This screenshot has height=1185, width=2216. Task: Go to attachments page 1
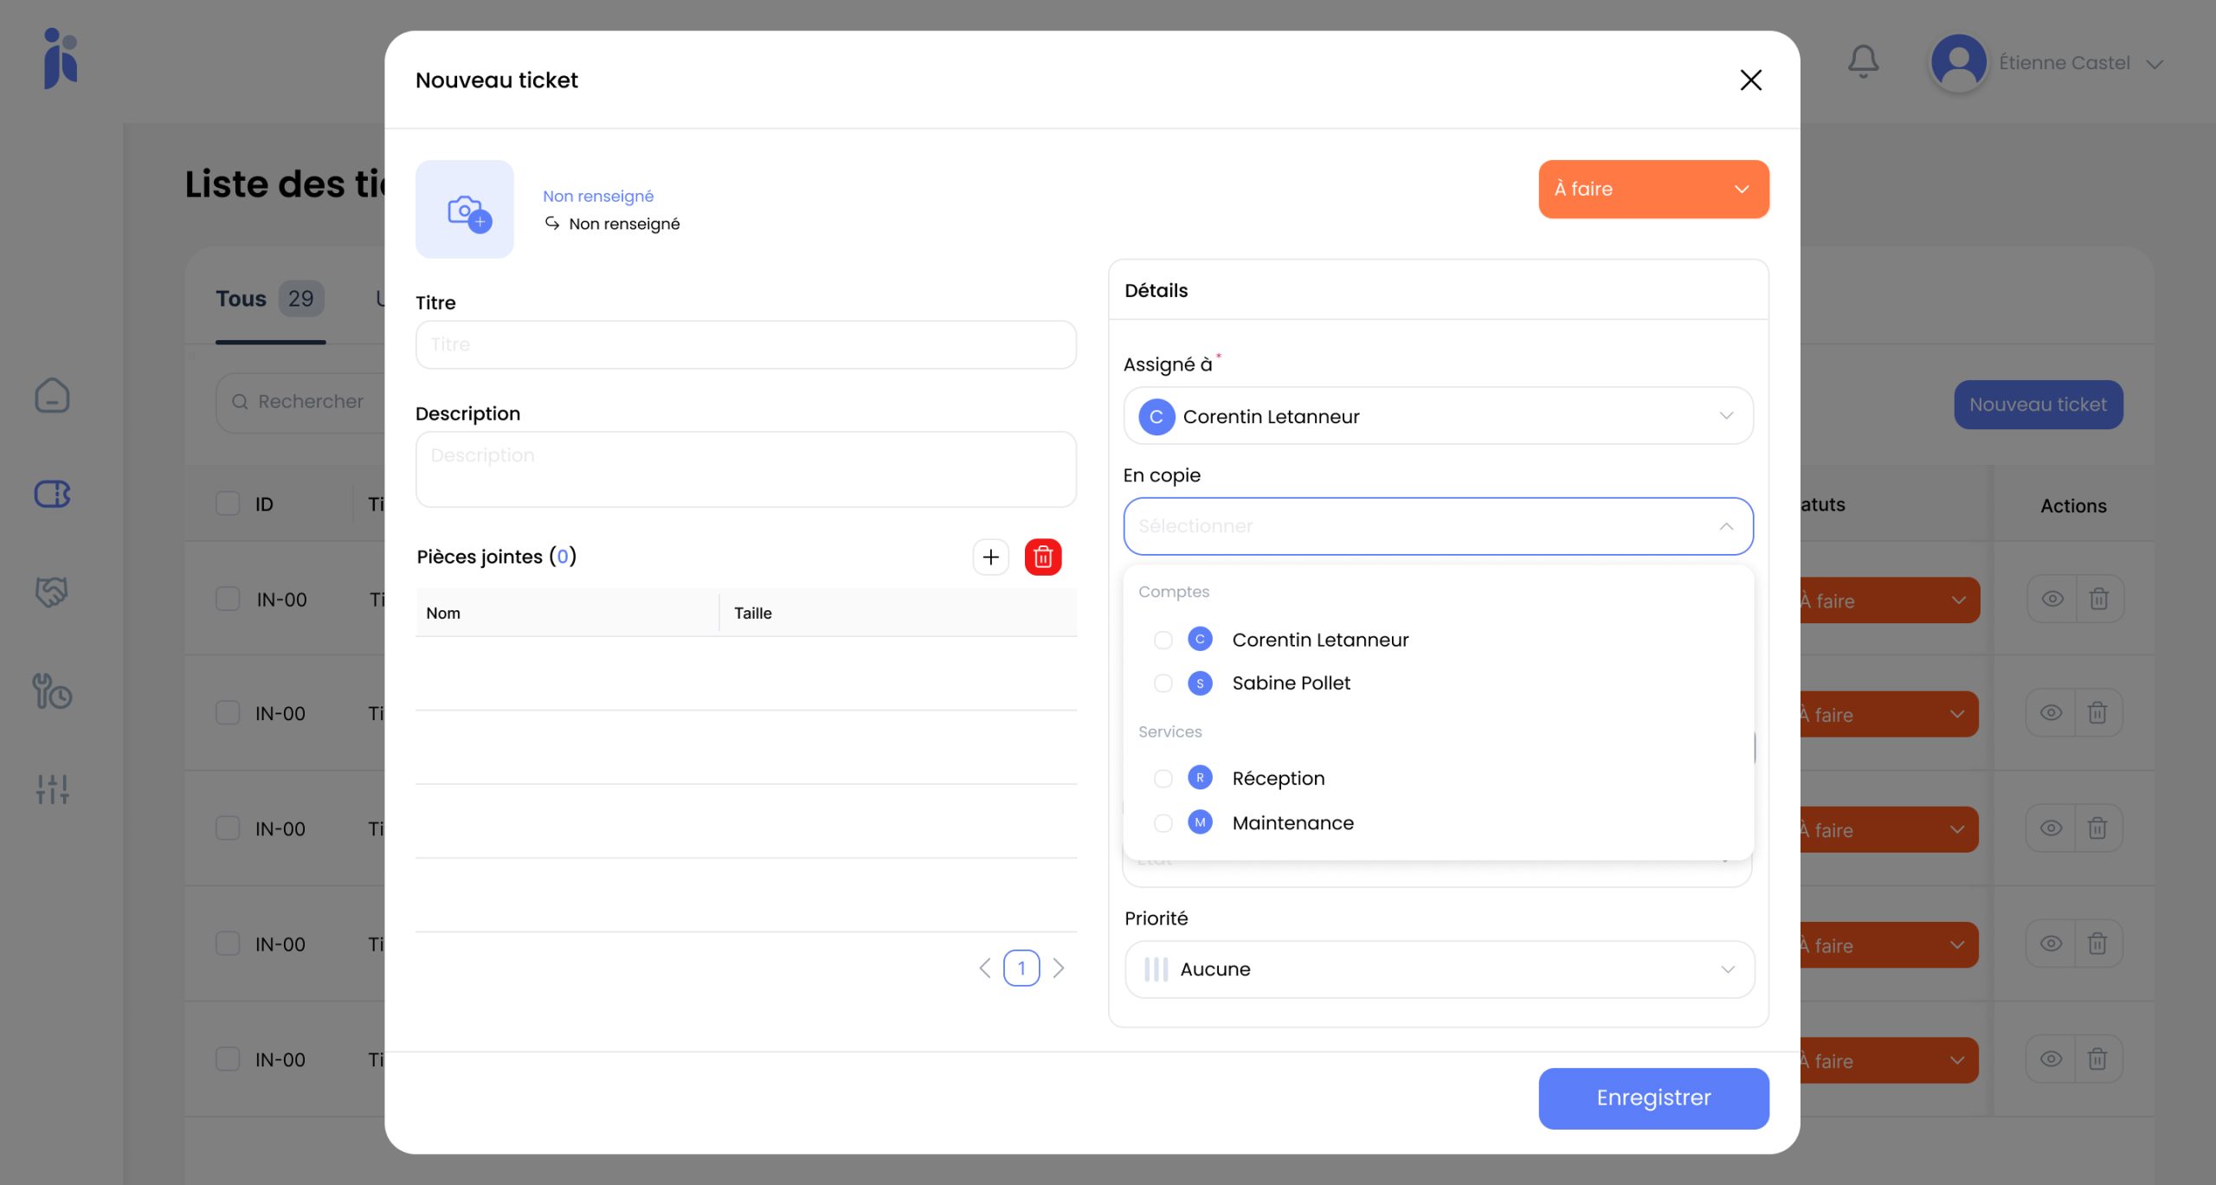[1021, 968]
